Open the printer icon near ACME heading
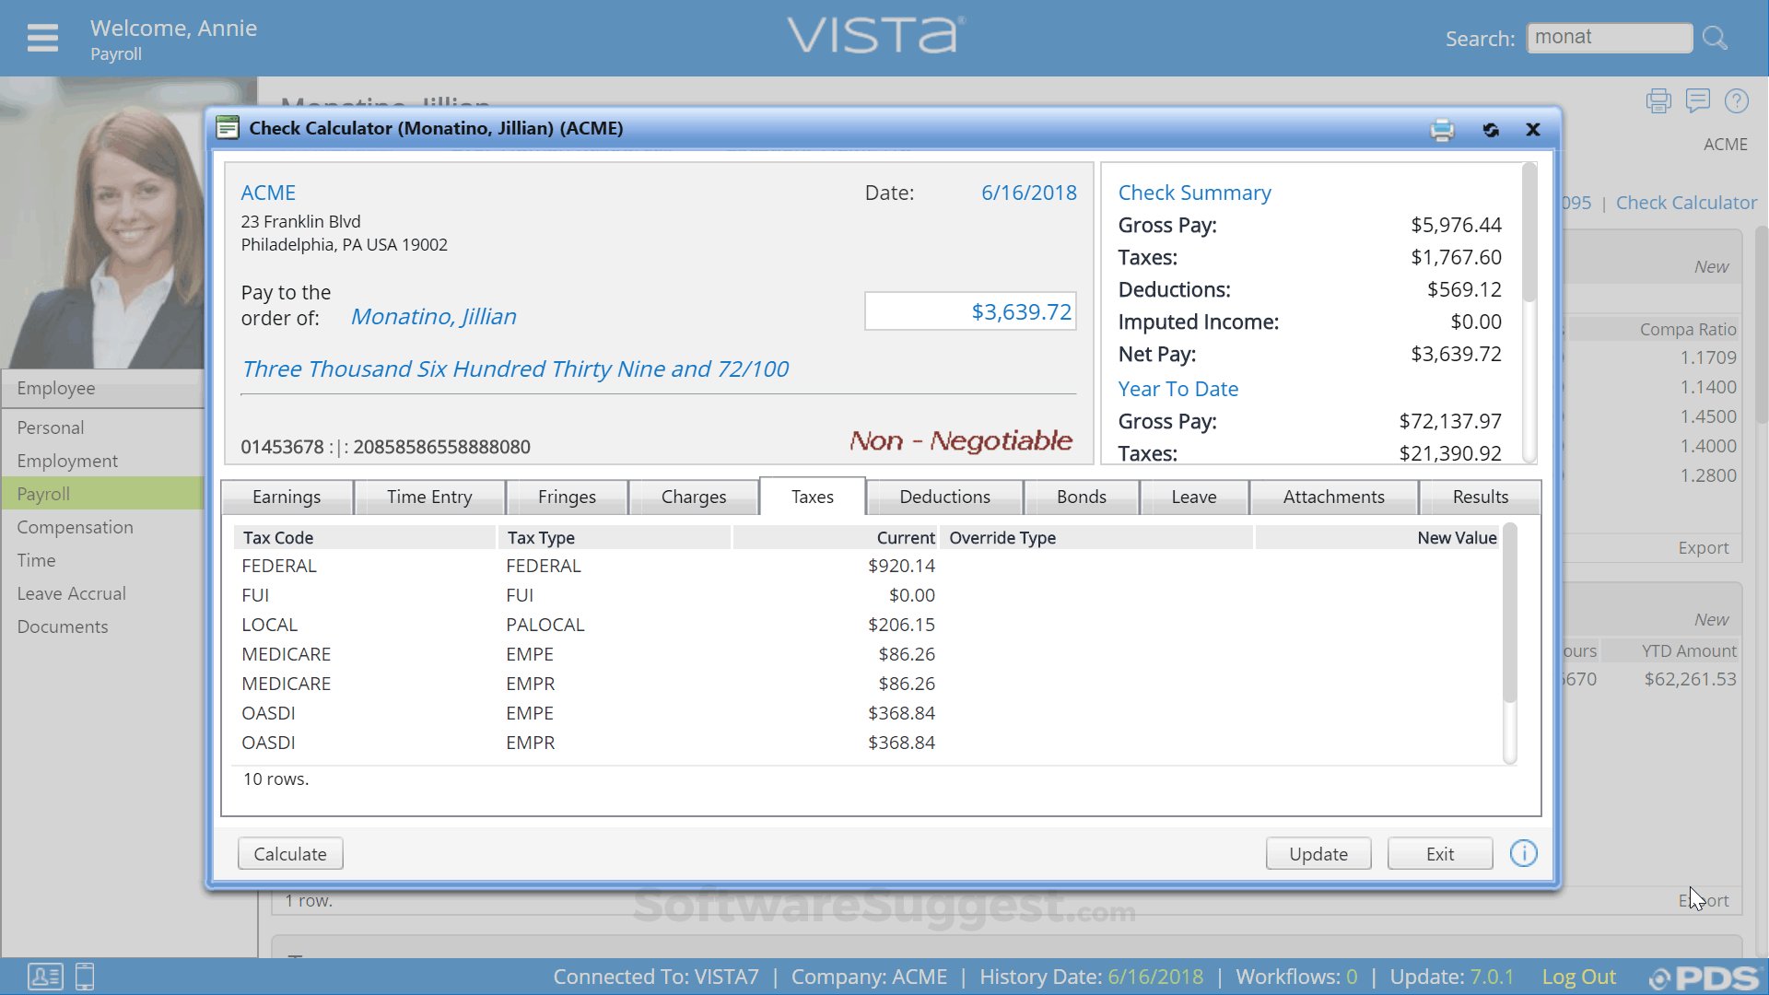 pyautogui.click(x=1658, y=100)
